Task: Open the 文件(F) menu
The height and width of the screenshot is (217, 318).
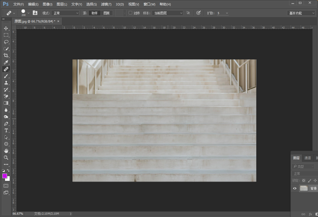Action: point(19,4)
